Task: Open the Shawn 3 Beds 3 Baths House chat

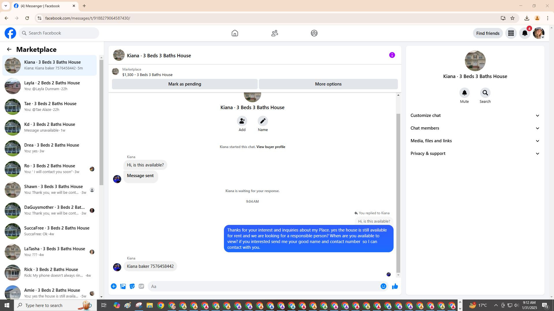Action: pos(50,190)
